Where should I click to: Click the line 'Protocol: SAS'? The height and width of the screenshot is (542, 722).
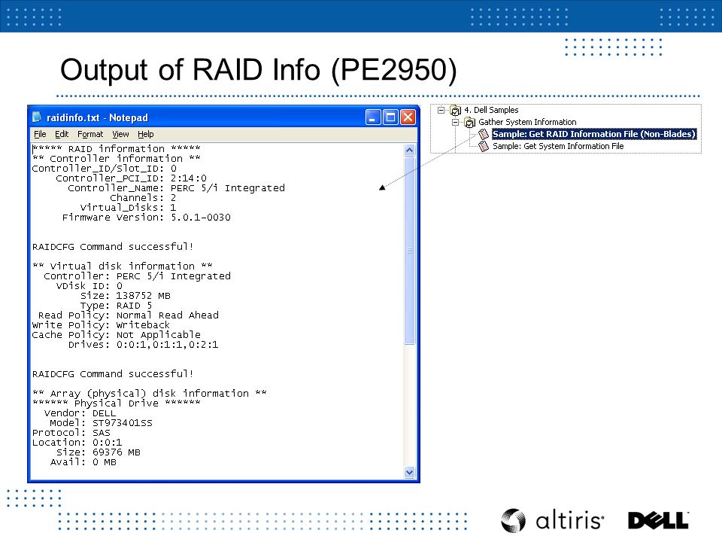click(71, 432)
